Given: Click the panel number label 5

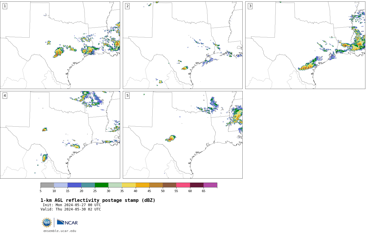Looking at the screenshot, I should (127, 96).
